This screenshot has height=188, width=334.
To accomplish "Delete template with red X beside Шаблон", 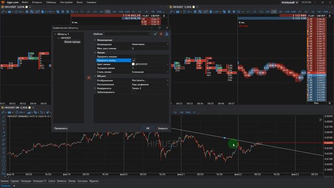I will point(161,34).
